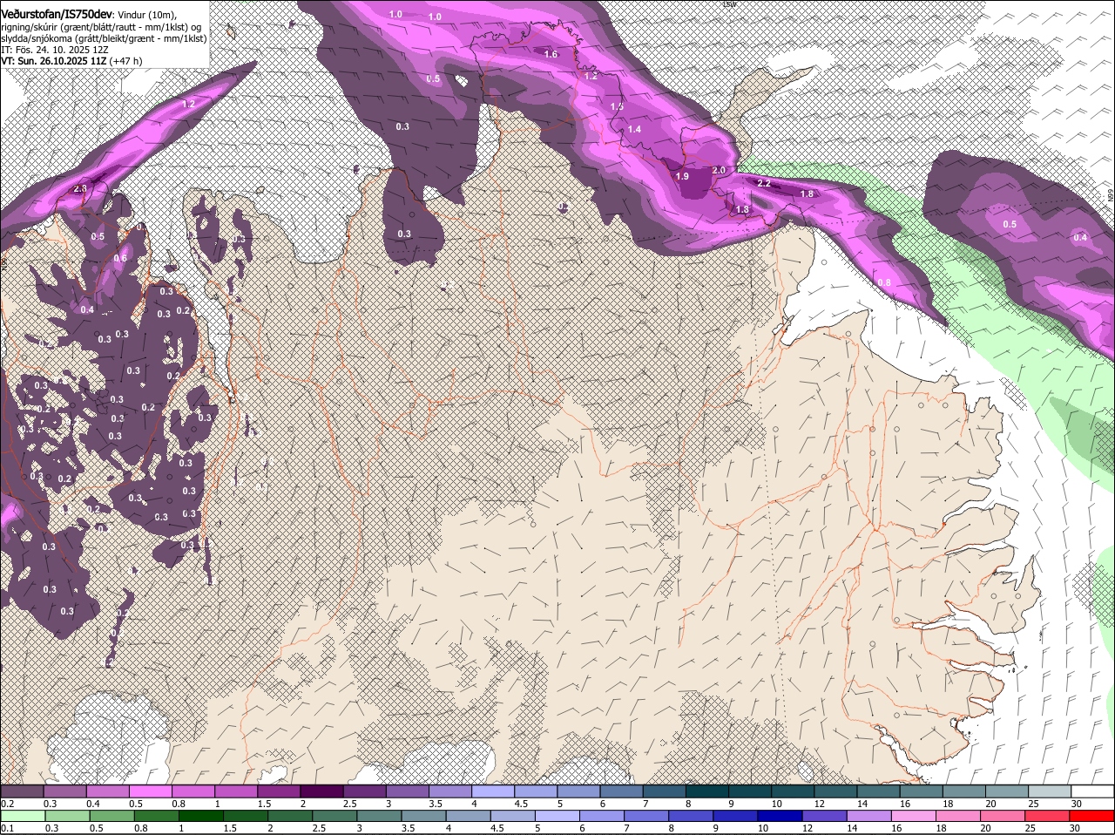Click the 'slydda/snjókoma (grátt/bleikt/grænt' header line
The width and height of the screenshot is (1115, 835).
click(x=104, y=38)
